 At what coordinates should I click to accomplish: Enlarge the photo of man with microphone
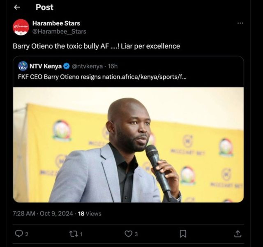(x=128, y=145)
